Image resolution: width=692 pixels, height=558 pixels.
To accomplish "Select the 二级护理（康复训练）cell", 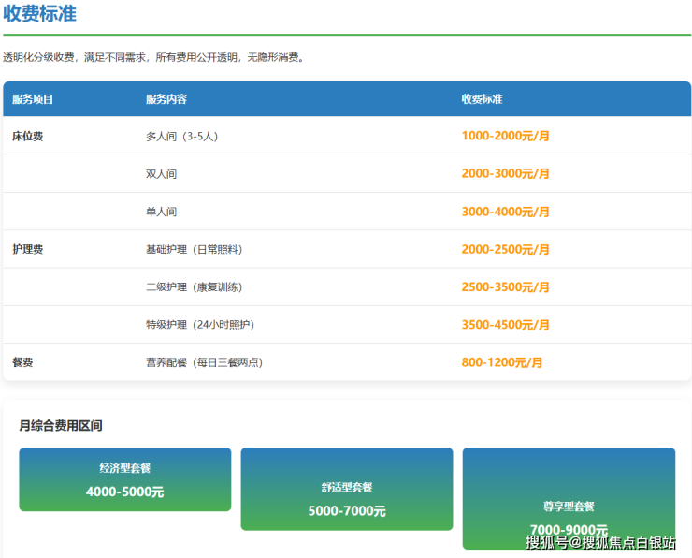I will click(x=194, y=287).
